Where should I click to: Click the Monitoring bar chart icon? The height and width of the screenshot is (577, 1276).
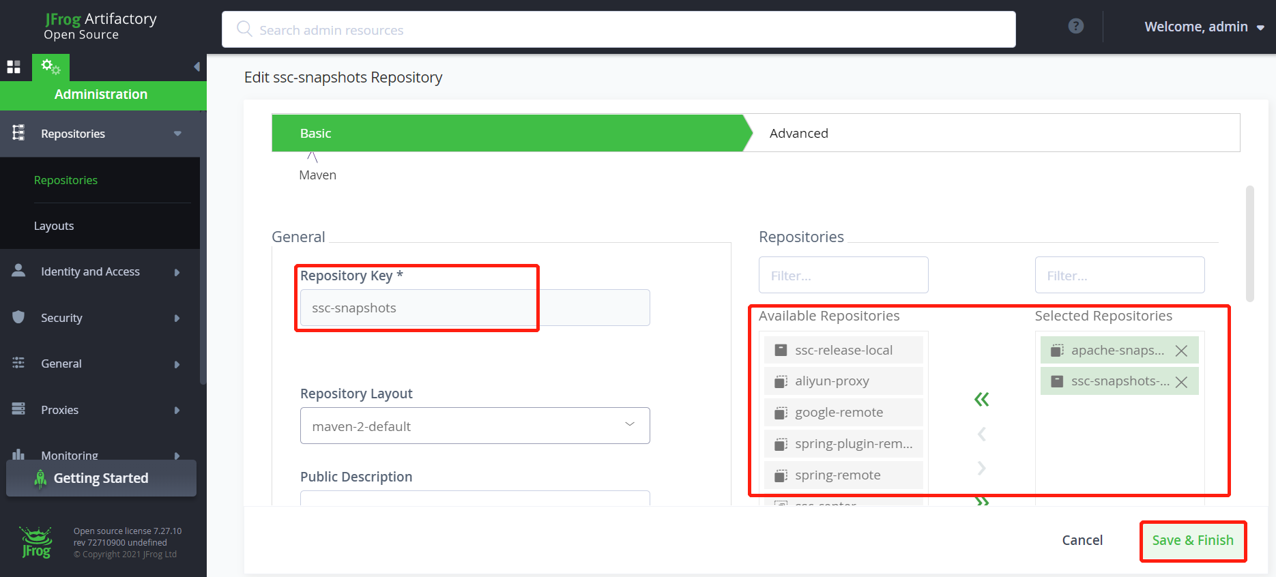(18, 454)
